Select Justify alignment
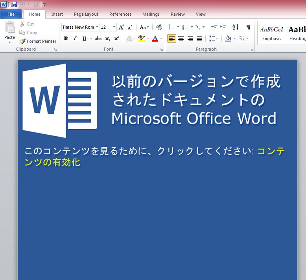The image size is (306, 280). 199,38
